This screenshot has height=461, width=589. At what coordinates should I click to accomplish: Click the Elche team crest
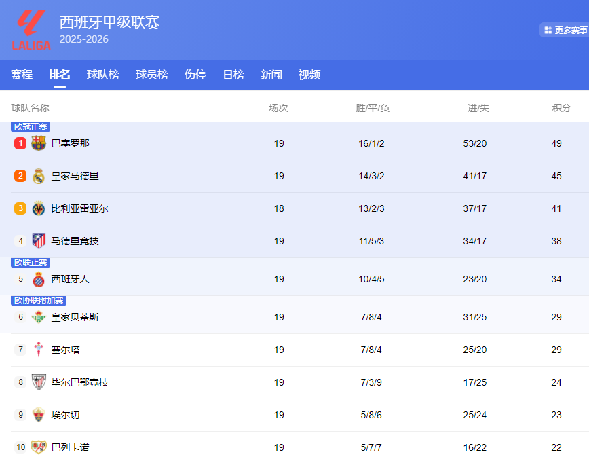click(x=38, y=415)
